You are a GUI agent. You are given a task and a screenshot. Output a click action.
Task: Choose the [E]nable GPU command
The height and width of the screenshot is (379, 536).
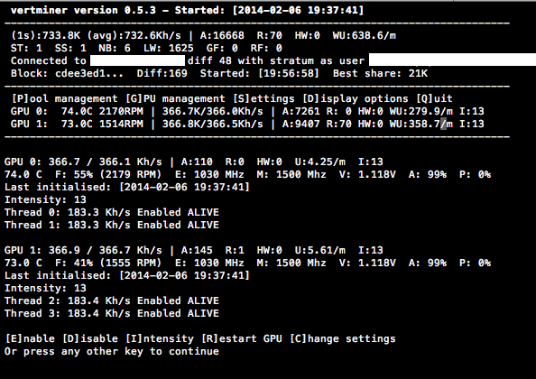30,338
